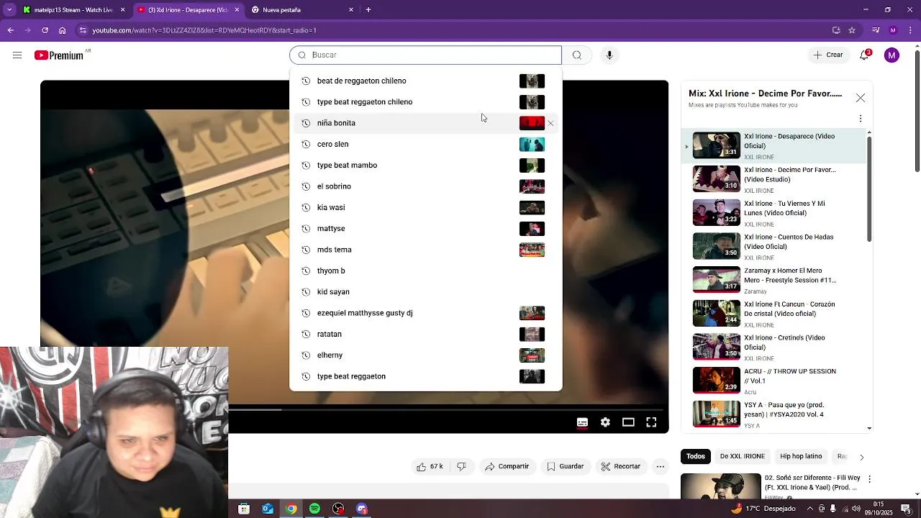Click the Recortar button
Image resolution: width=921 pixels, height=518 pixels.
(621, 467)
